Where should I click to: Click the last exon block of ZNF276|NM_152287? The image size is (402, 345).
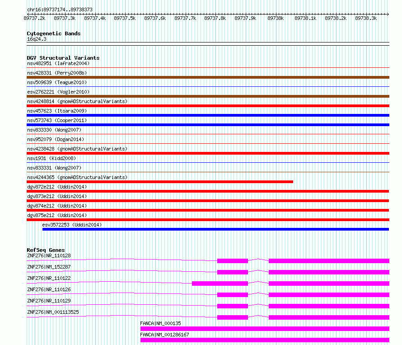tap(329, 272)
